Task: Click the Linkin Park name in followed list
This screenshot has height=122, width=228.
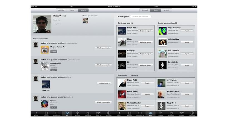Action: tap(132, 28)
